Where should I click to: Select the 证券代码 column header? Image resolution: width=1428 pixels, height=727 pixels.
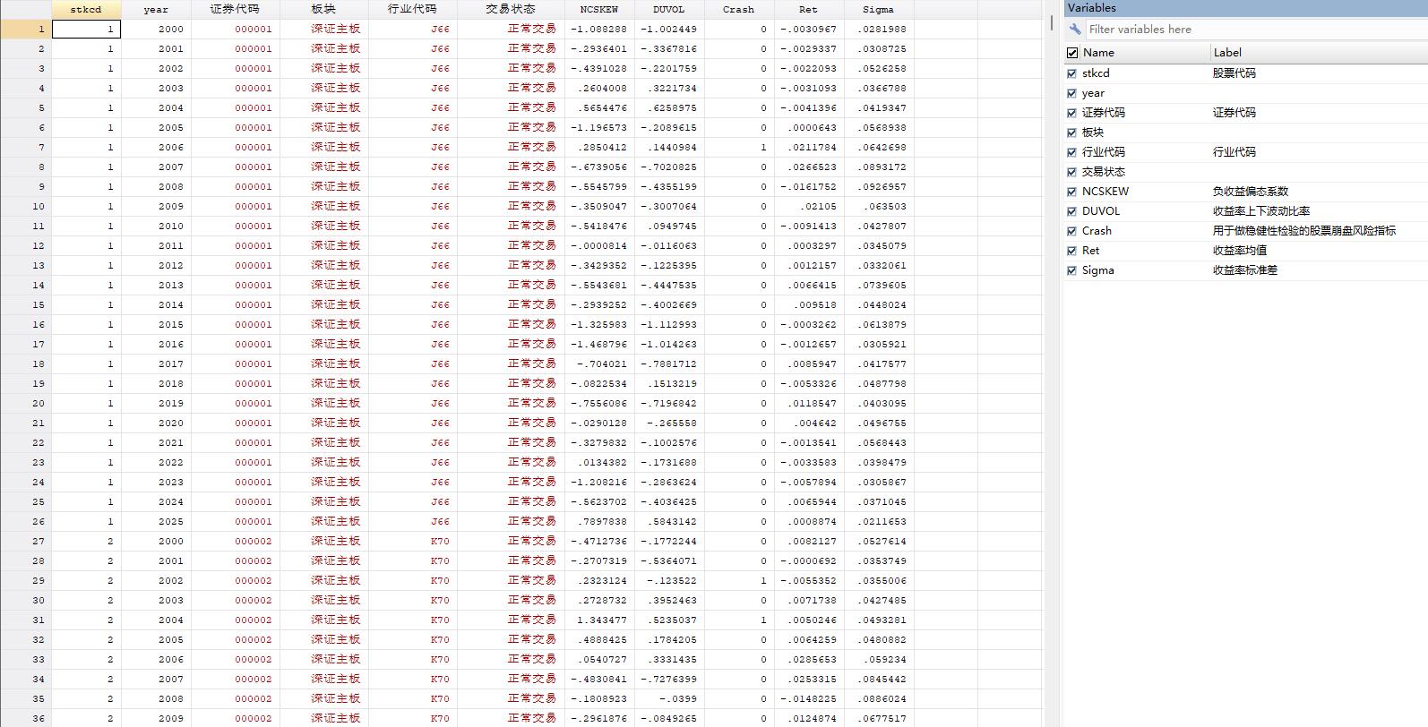point(236,9)
